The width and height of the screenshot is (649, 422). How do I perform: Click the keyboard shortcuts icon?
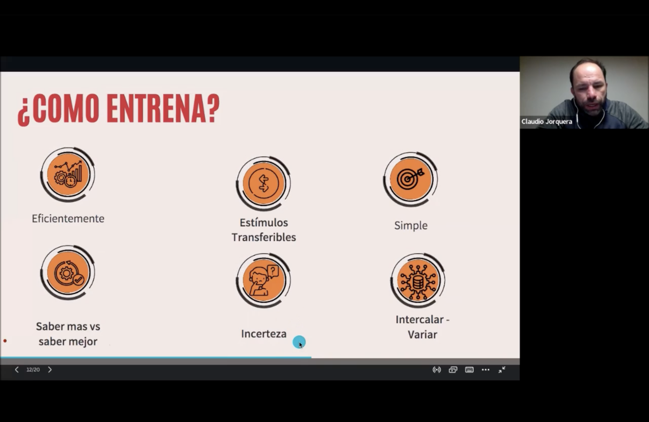click(x=469, y=370)
